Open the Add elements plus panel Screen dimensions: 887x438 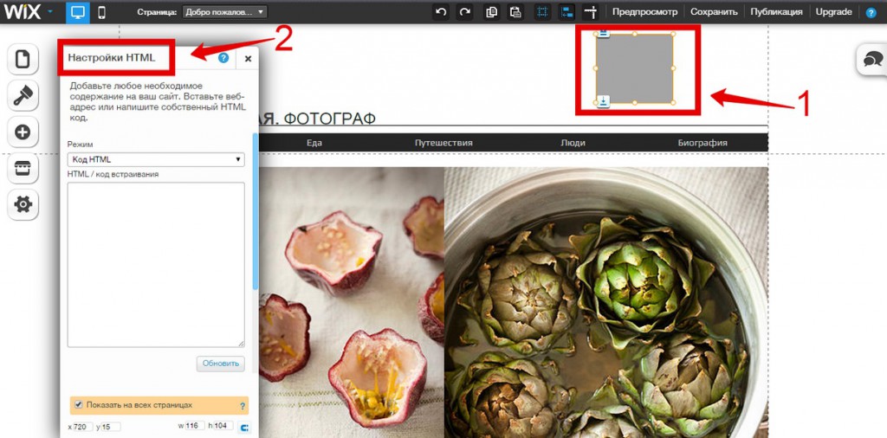[x=23, y=132]
